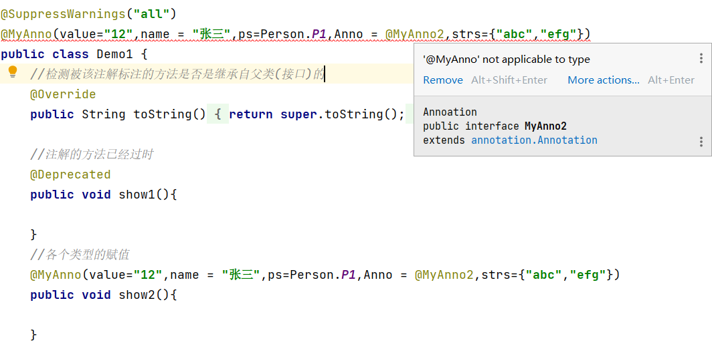Click the class name Demo1
The height and width of the screenshot is (343, 712).
(x=115, y=54)
